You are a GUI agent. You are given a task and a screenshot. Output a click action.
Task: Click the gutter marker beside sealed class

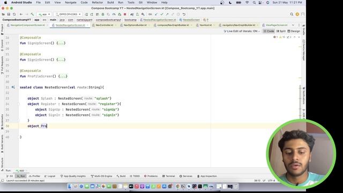tap(13, 87)
